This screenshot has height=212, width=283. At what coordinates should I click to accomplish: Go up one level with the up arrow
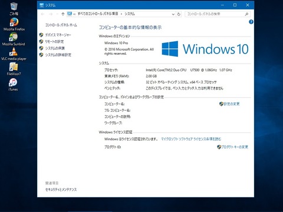click(x=63, y=14)
